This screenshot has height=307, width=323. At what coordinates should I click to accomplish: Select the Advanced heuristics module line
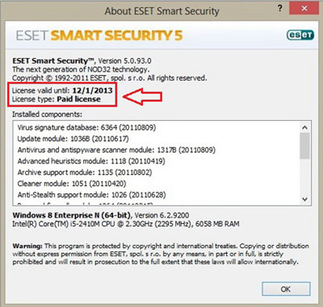[91, 161]
